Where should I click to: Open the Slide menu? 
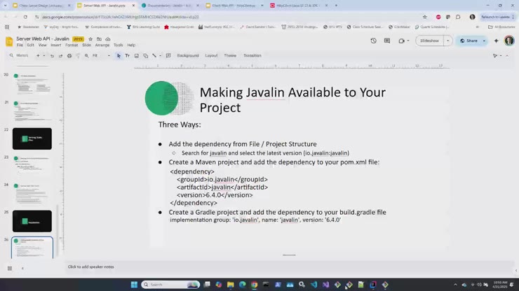[x=86, y=45]
